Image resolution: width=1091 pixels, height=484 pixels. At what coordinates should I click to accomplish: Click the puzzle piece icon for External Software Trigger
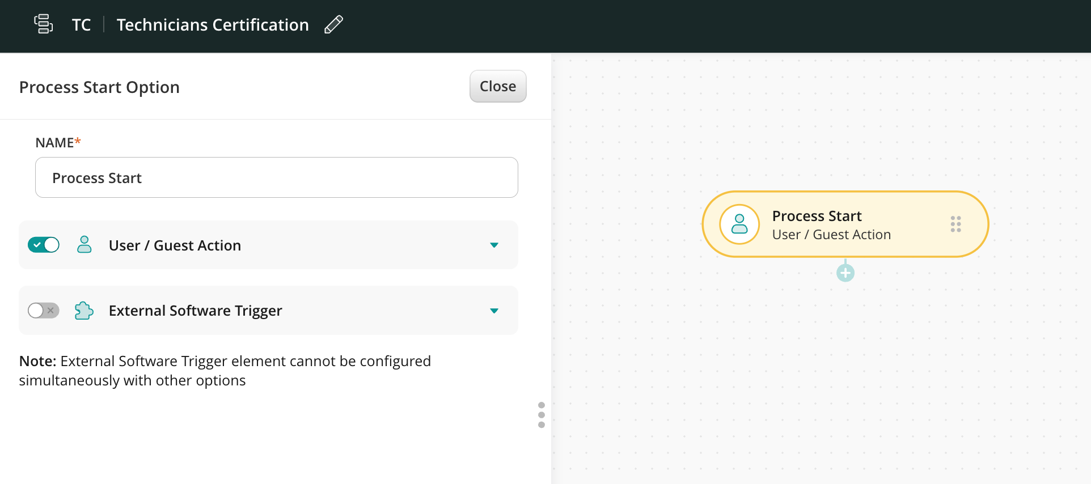click(x=84, y=311)
